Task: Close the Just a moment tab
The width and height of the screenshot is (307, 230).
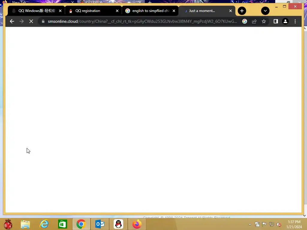Action: click(x=231, y=11)
